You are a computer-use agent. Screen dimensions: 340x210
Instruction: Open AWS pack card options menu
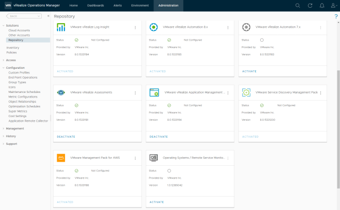(x=135, y=158)
